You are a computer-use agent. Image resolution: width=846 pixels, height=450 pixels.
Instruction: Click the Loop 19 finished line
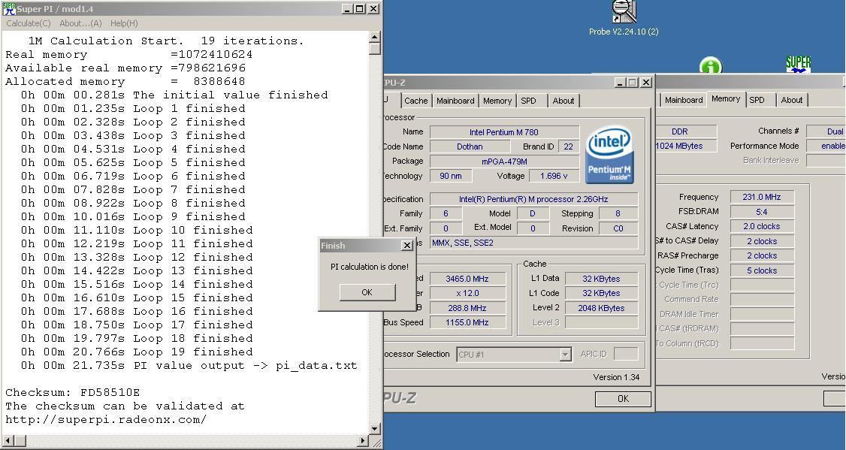tap(137, 352)
